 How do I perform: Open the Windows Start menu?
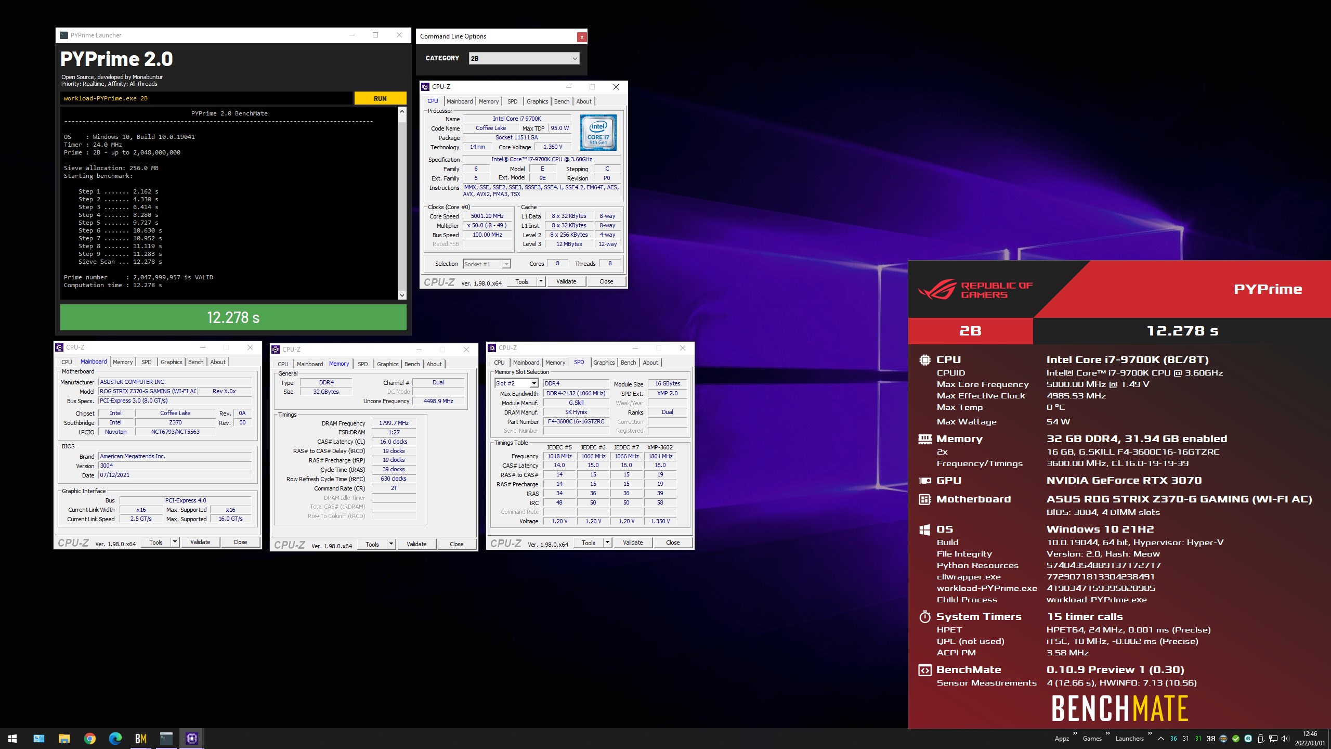(x=12, y=738)
